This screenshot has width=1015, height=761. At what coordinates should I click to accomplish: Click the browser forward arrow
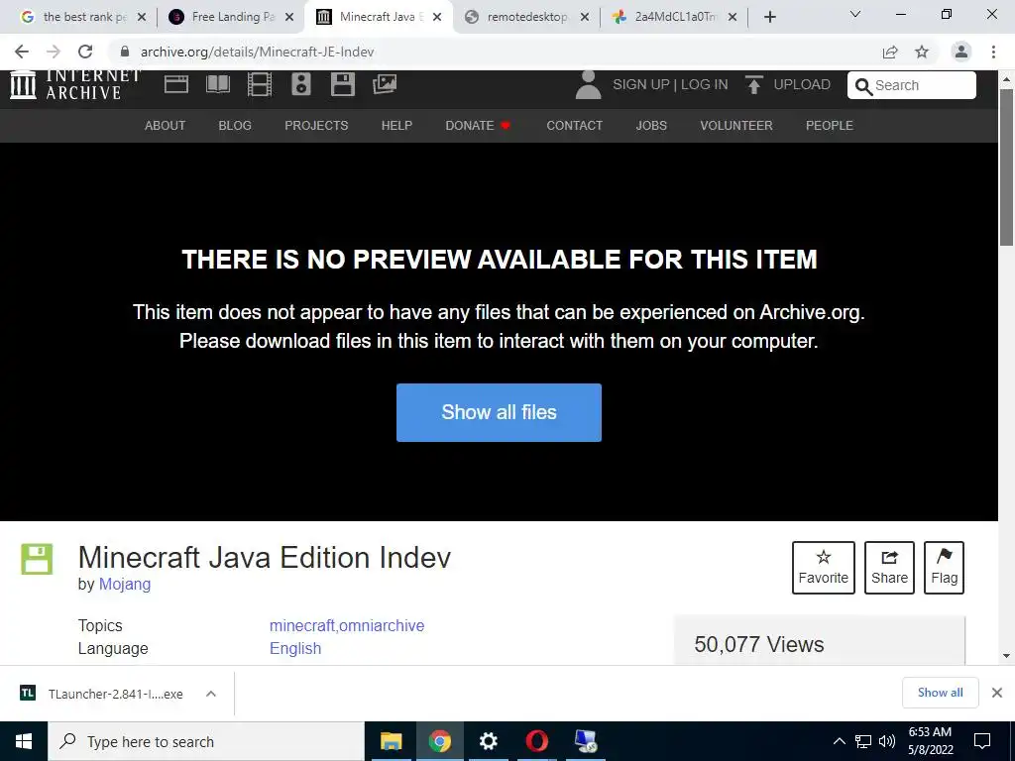coord(54,52)
